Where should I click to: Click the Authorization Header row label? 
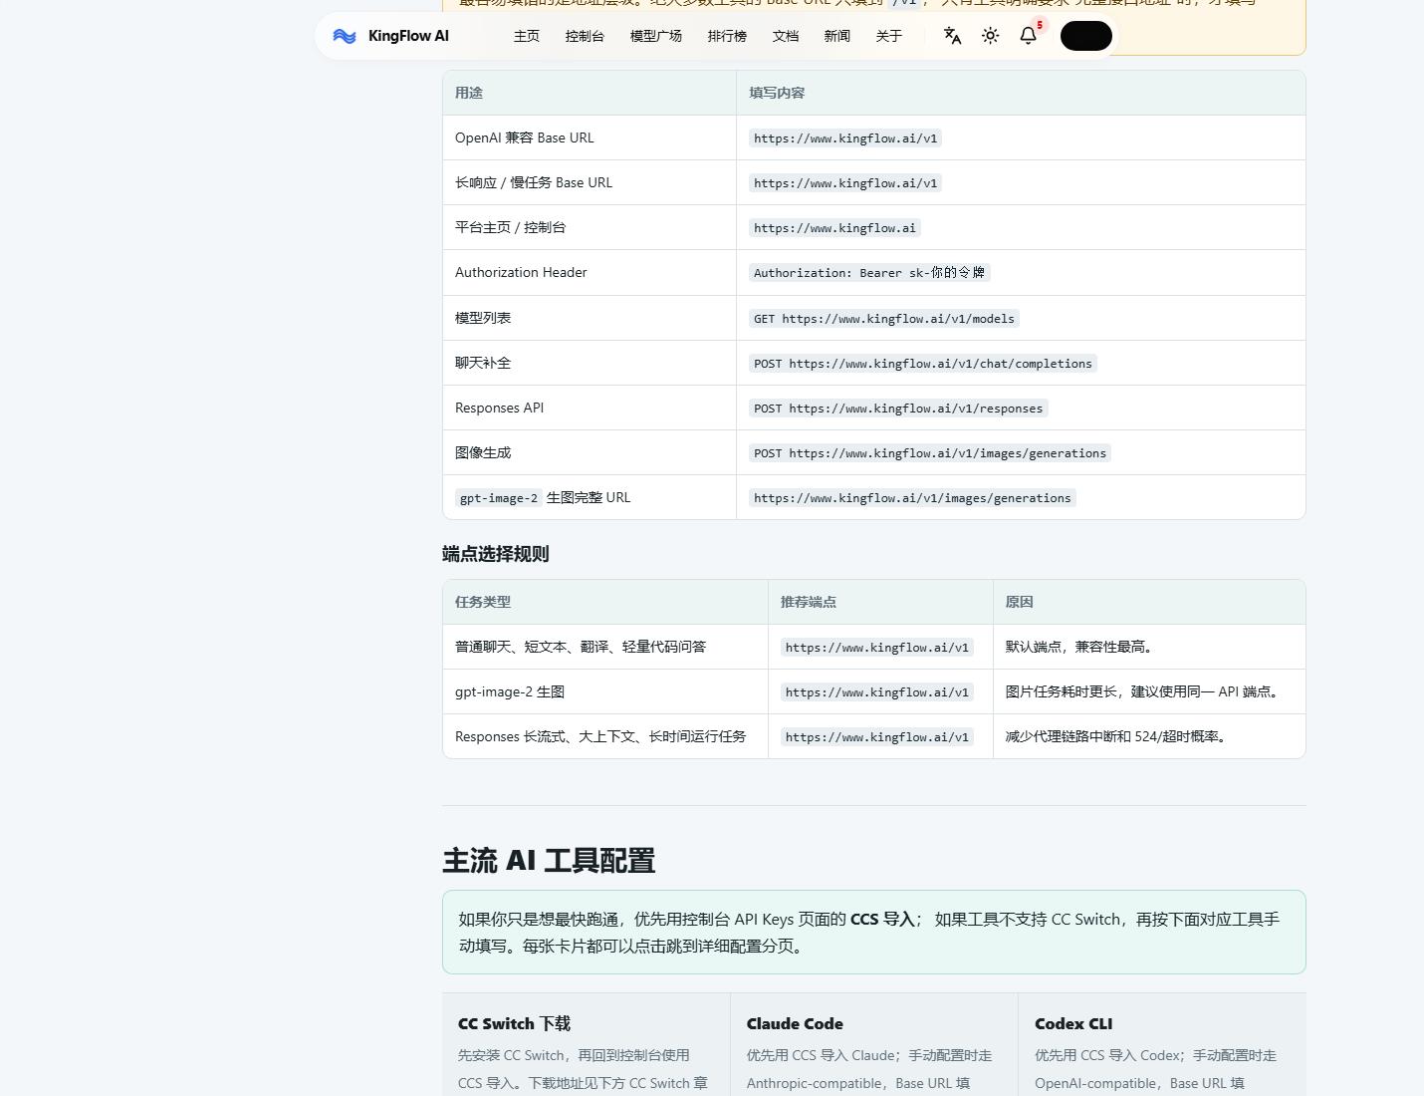[521, 272]
